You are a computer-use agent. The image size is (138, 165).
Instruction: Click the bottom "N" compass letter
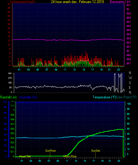(130, 92)
